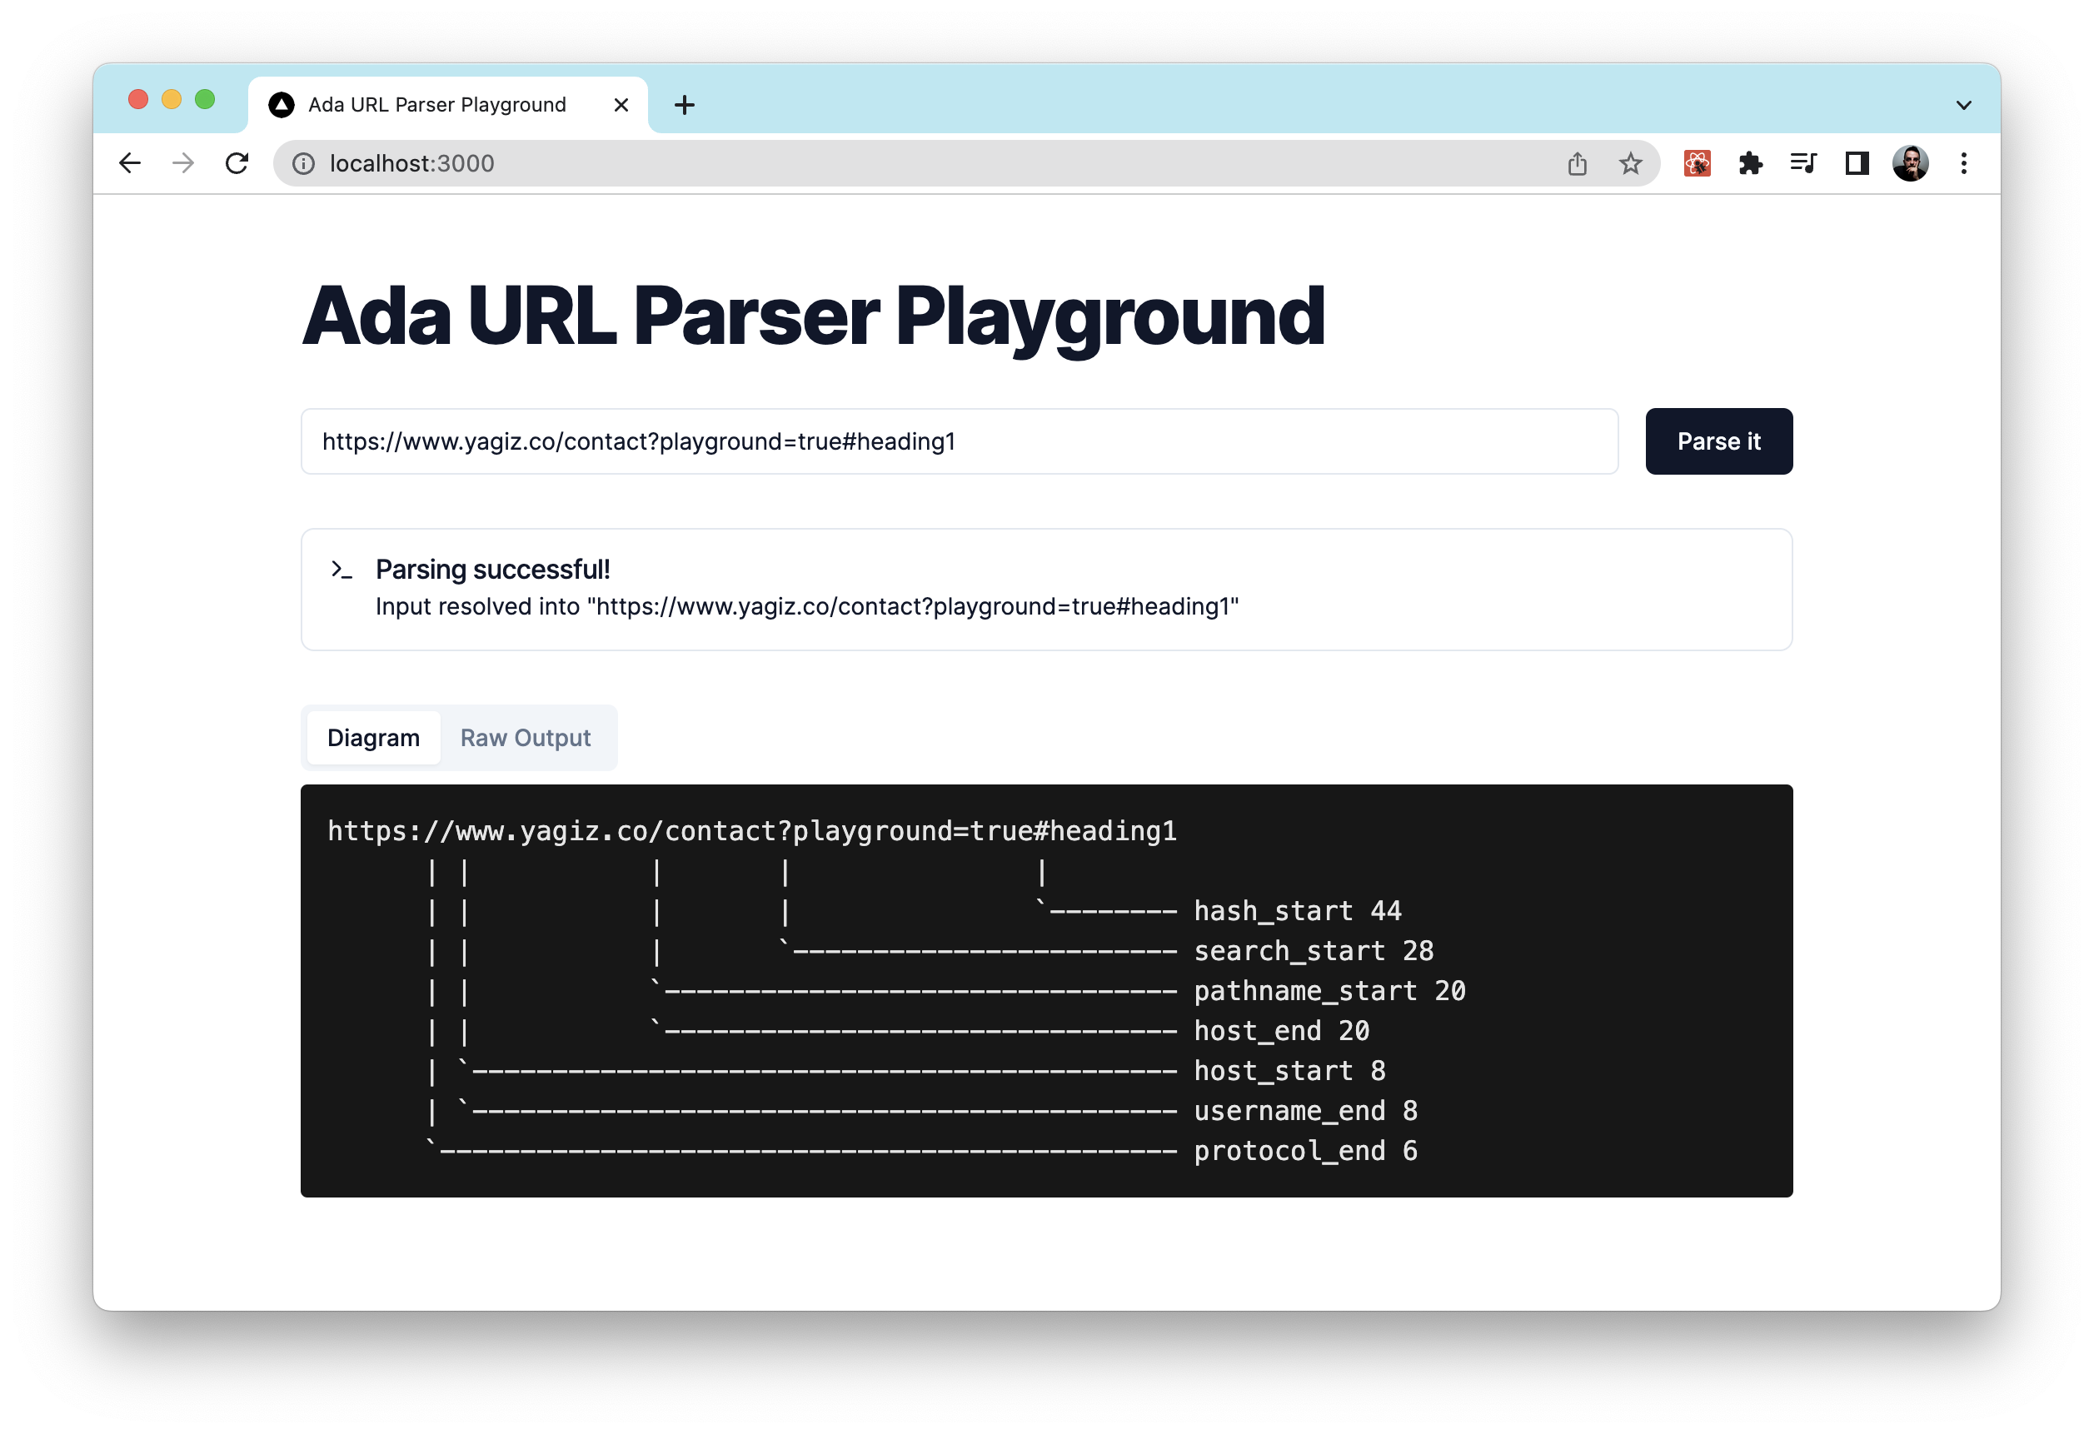Reload the page with refresh icon
The height and width of the screenshot is (1434, 2094).
(x=237, y=163)
